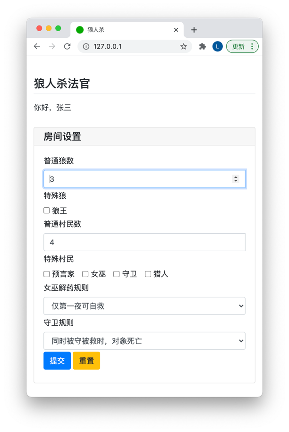This screenshot has height=432, width=289.
Task: Open a new tab with the plus icon
Action: 194,30
